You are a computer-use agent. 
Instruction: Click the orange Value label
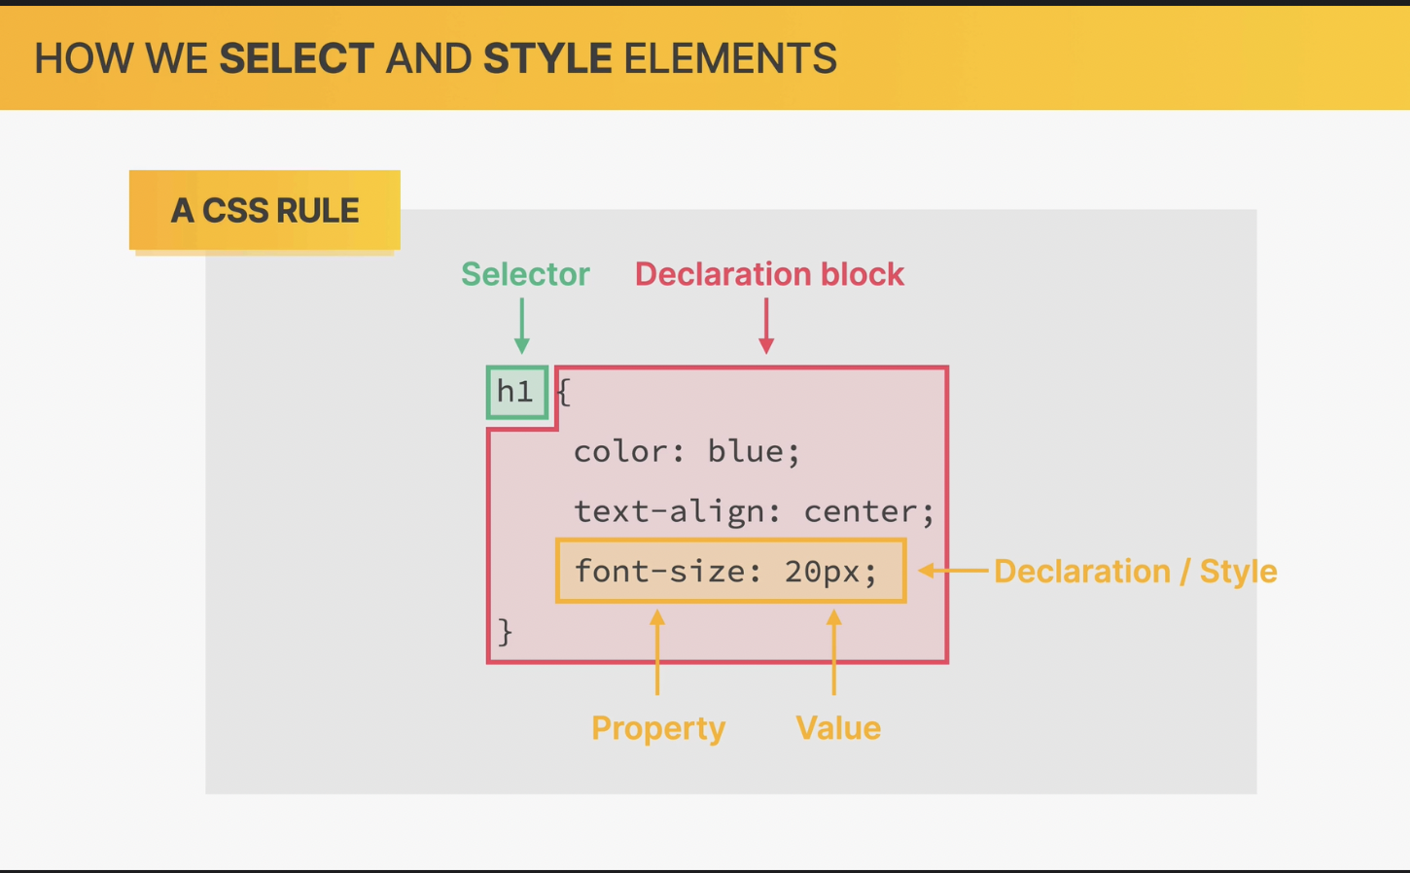(x=838, y=728)
